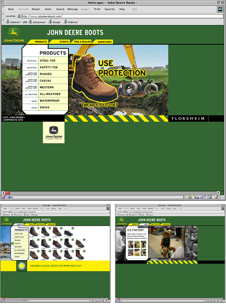Print the page using the Print button
Image resolution: width=226 pixels, height=307 pixels.
tap(97, 9)
